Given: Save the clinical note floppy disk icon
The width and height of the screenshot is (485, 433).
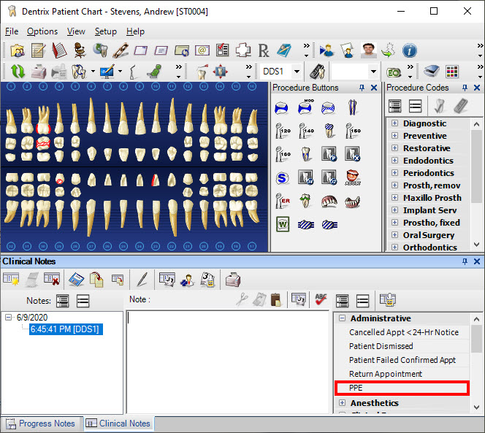Looking at the screenshot, I should (x=77, y=279).
